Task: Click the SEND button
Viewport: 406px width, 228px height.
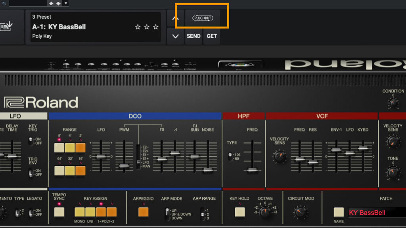Action: click(193, 36)
